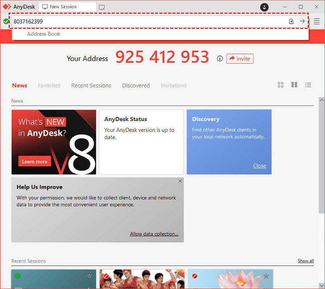Click the scrollbar down arrow

point(321,285)
